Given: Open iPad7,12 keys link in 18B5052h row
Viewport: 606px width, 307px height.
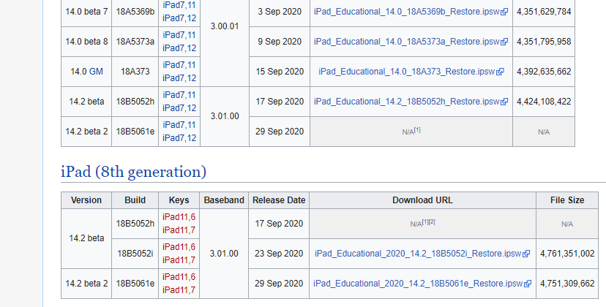Looking at the screenshot, I should pyautogui.click(x=179, y=108).
